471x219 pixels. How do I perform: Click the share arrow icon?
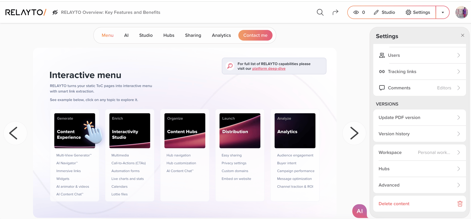335,12
